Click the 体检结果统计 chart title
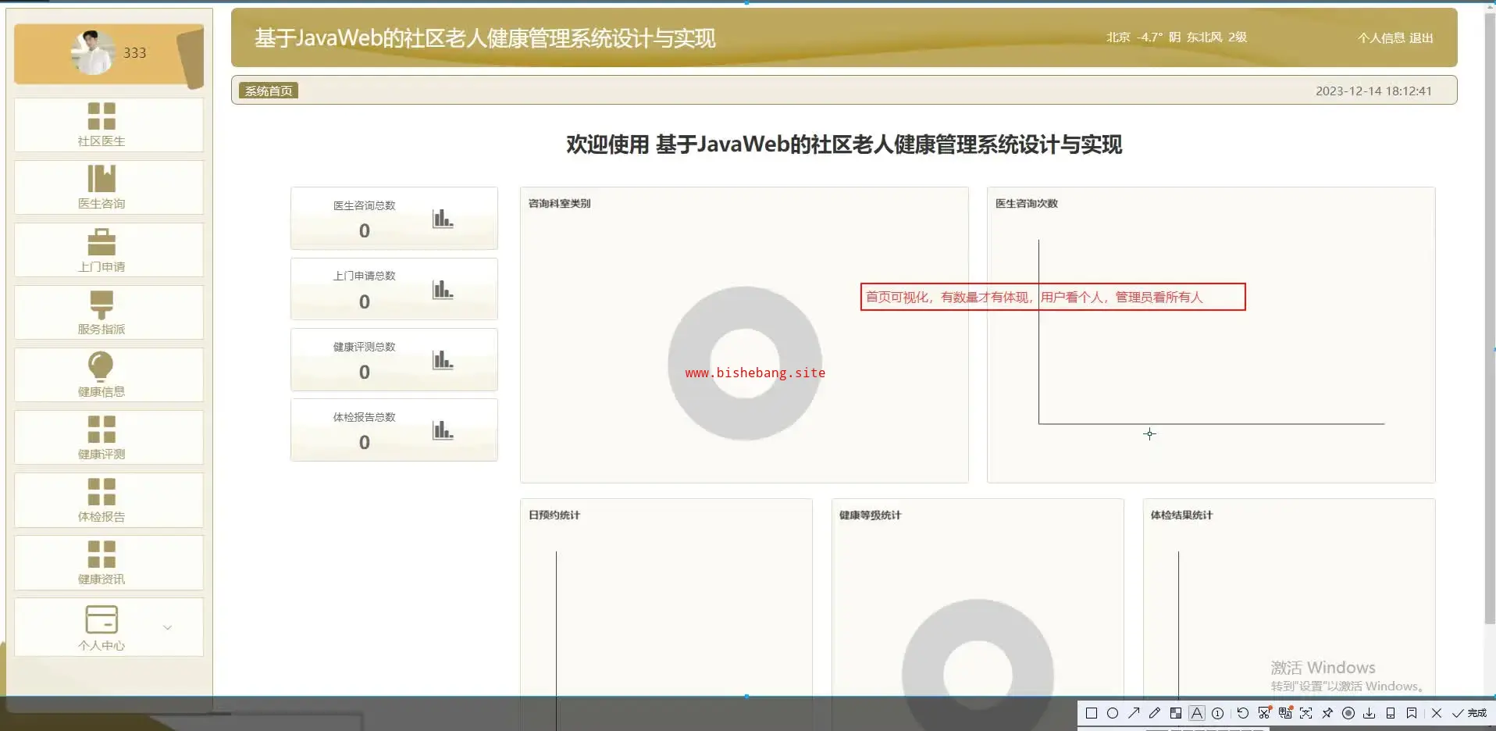The width and height of the screenshot is (1496, 731). pos(1181,515)
